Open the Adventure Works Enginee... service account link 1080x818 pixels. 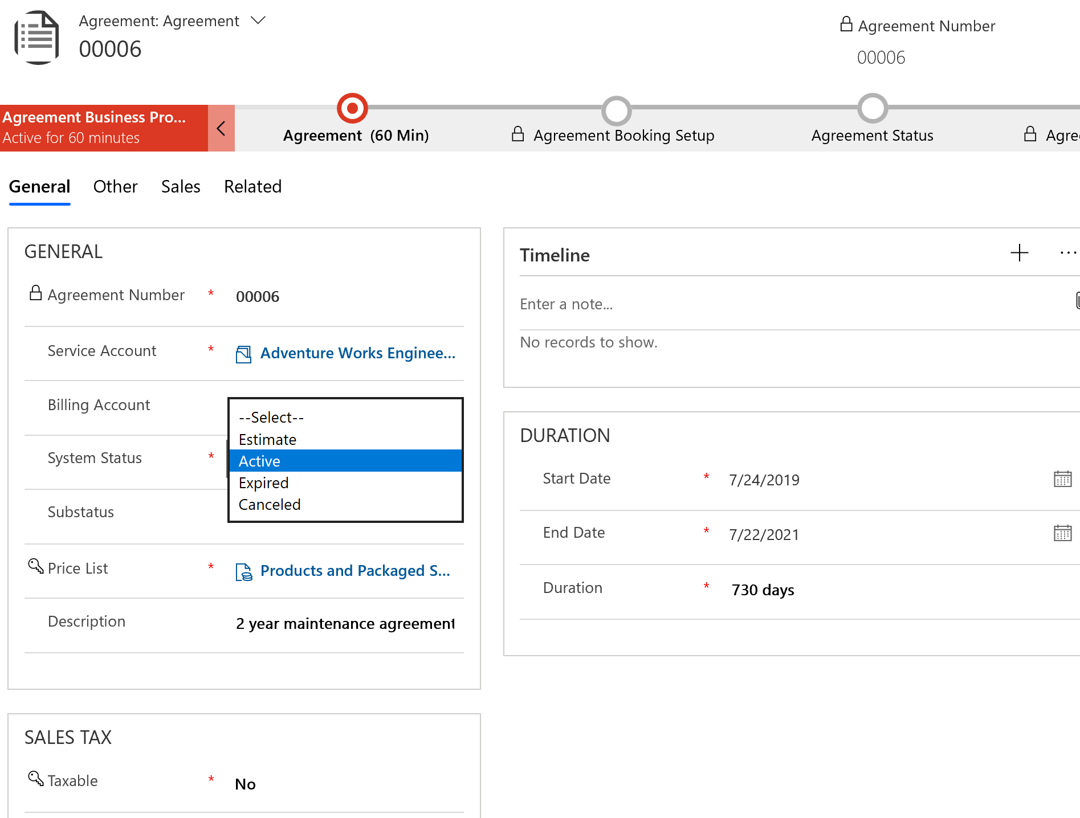(358, 353)
